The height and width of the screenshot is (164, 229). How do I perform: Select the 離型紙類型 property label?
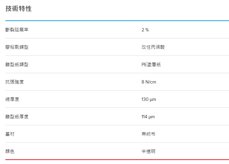(x=17, y=64)
